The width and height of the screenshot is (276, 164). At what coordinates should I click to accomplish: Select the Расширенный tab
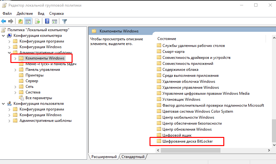point(104,157)
